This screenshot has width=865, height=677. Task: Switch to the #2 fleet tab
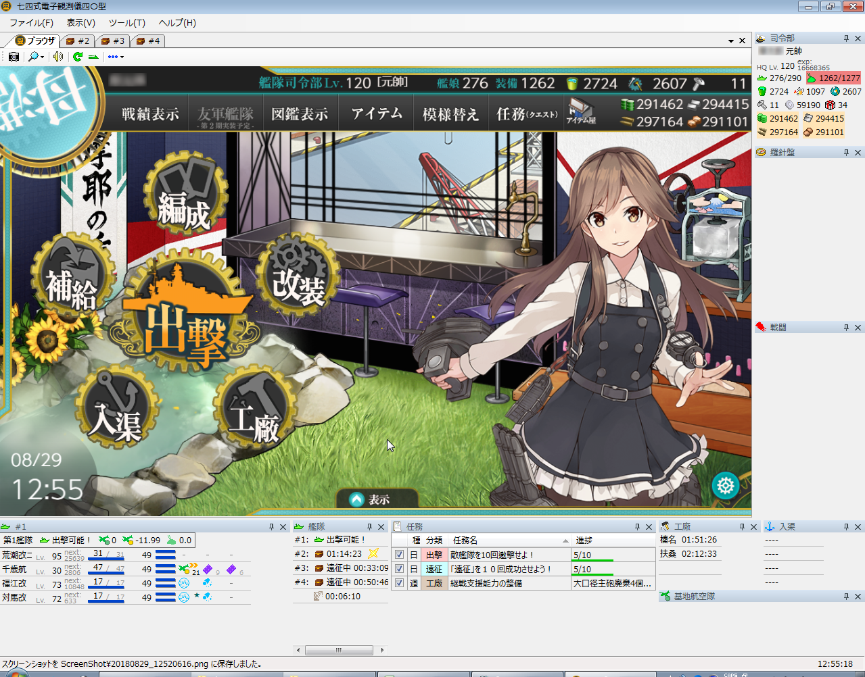(78, 41)
